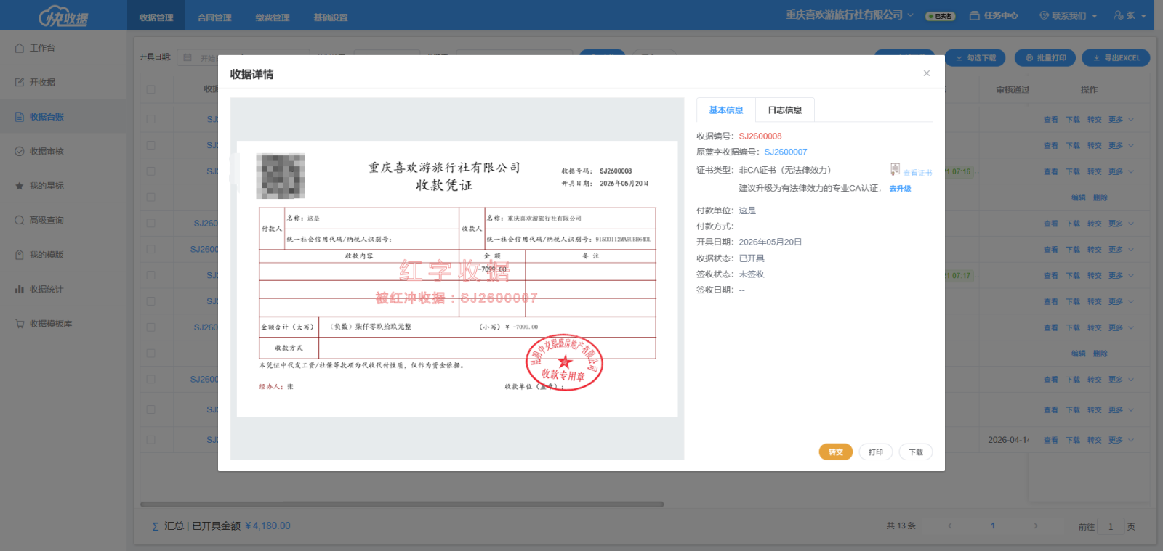The width and height of the screenshot is (1163, 551).
Task: Check the row showing time 07:17
Action: tap(150, 275)
